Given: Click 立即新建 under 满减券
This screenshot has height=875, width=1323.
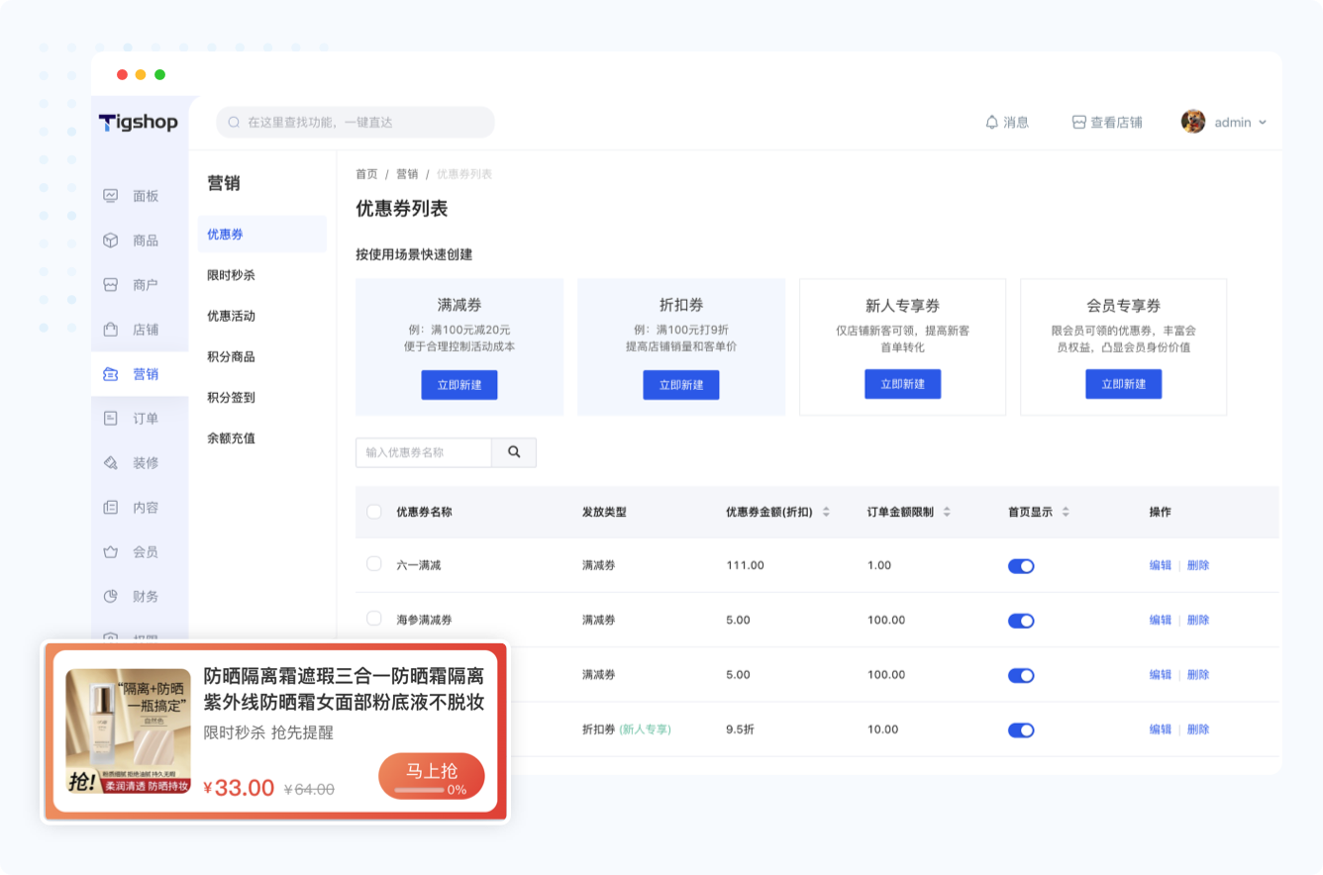Looking at the screenshot, I should [459, 385].
